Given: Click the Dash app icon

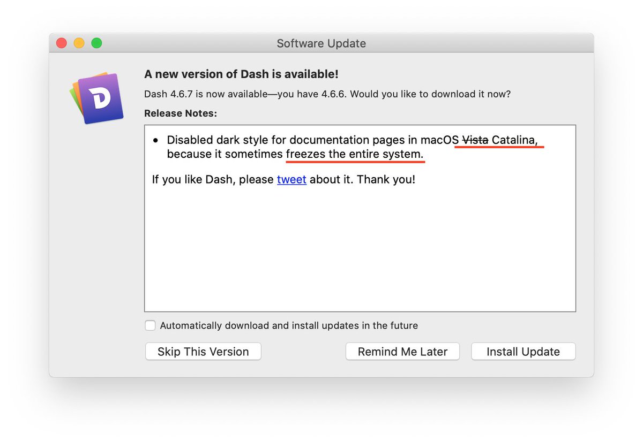Looking at the screenshot, I should coord(97,98).
